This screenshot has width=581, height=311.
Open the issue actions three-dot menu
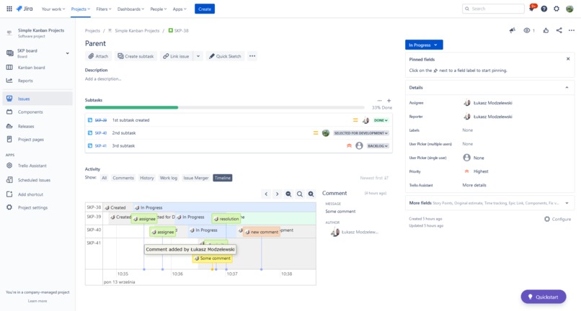coord(572,30)
